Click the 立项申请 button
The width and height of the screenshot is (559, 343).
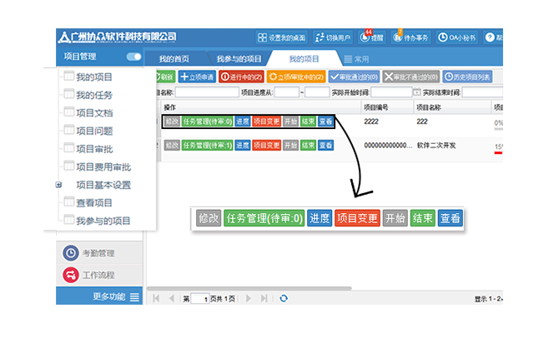(x=197, y=77)
